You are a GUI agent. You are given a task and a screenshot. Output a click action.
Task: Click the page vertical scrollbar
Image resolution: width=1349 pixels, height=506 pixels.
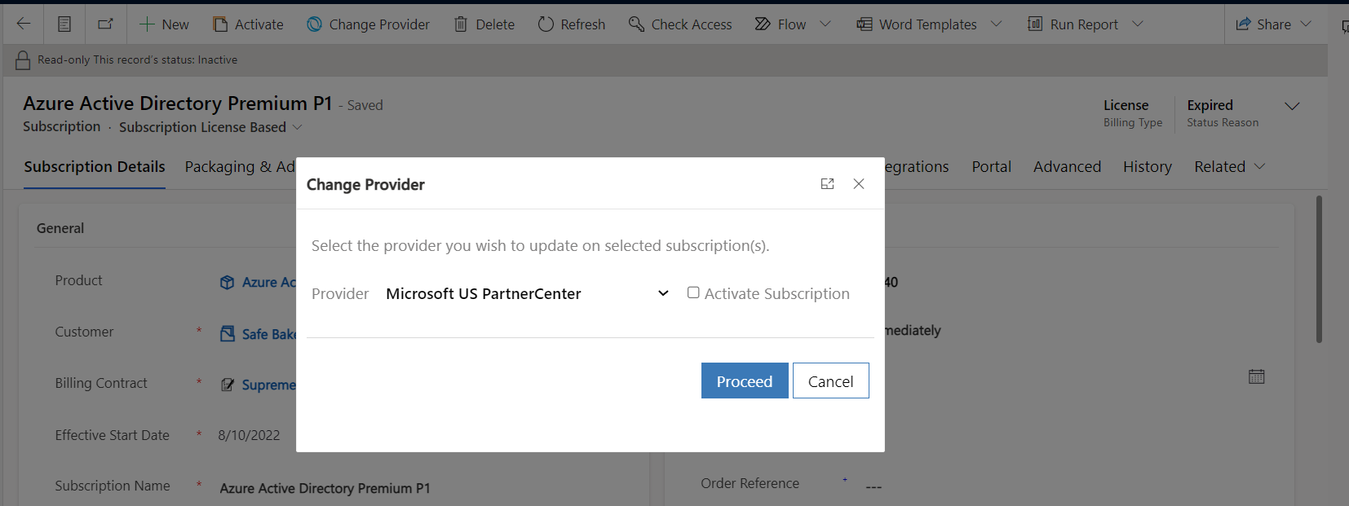(x=1319, y=269)
